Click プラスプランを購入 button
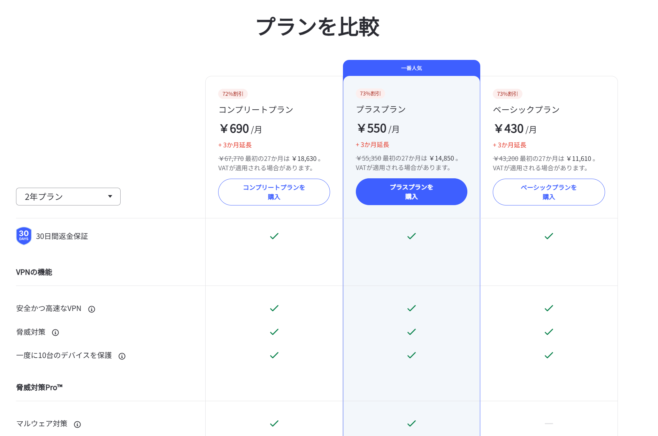Screen dimensions: 658x436 tap(412, 192)
